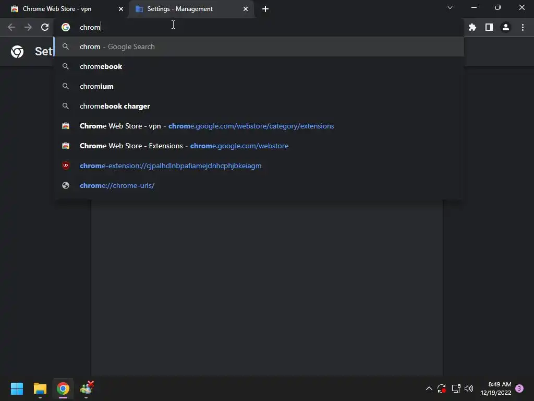Click the globe icon beside chrome://chrome-urls/
The width and height of the screenshot is (534, 401).
[x=66, y=185]
